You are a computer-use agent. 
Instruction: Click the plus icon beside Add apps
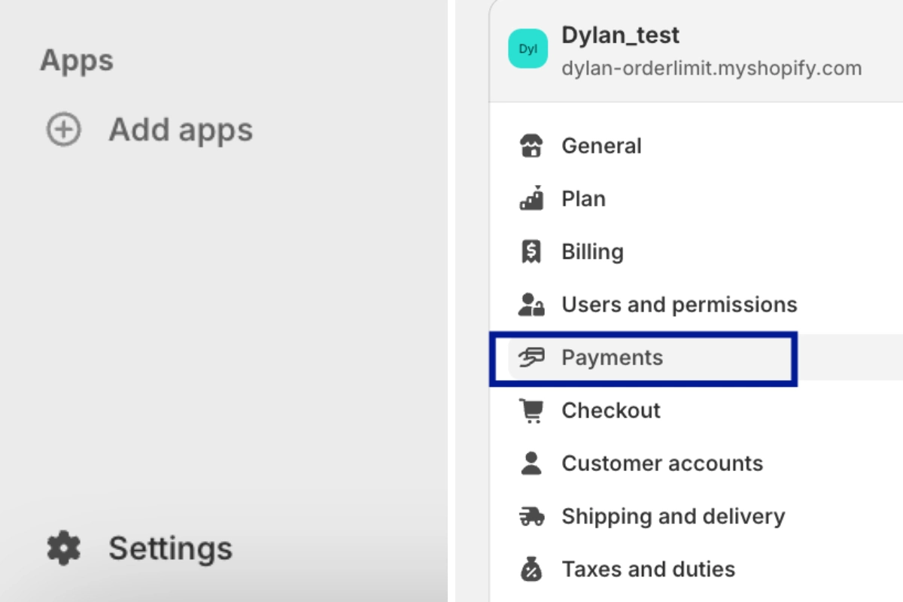(64, 130)
